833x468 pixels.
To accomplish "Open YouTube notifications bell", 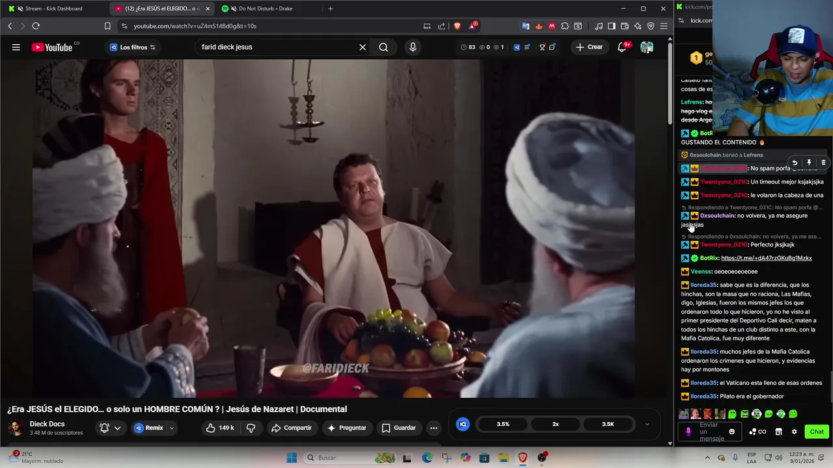I will coord(622,47).
